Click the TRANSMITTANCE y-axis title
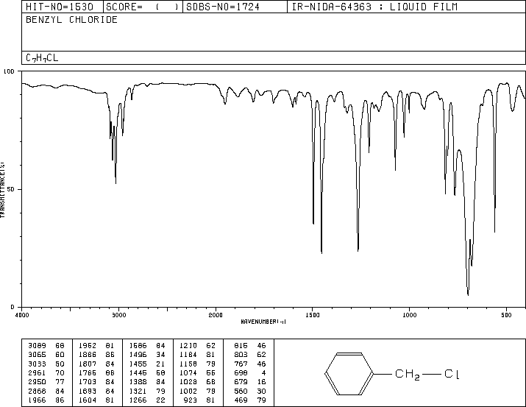526x407 pixels. click(2, 190)
